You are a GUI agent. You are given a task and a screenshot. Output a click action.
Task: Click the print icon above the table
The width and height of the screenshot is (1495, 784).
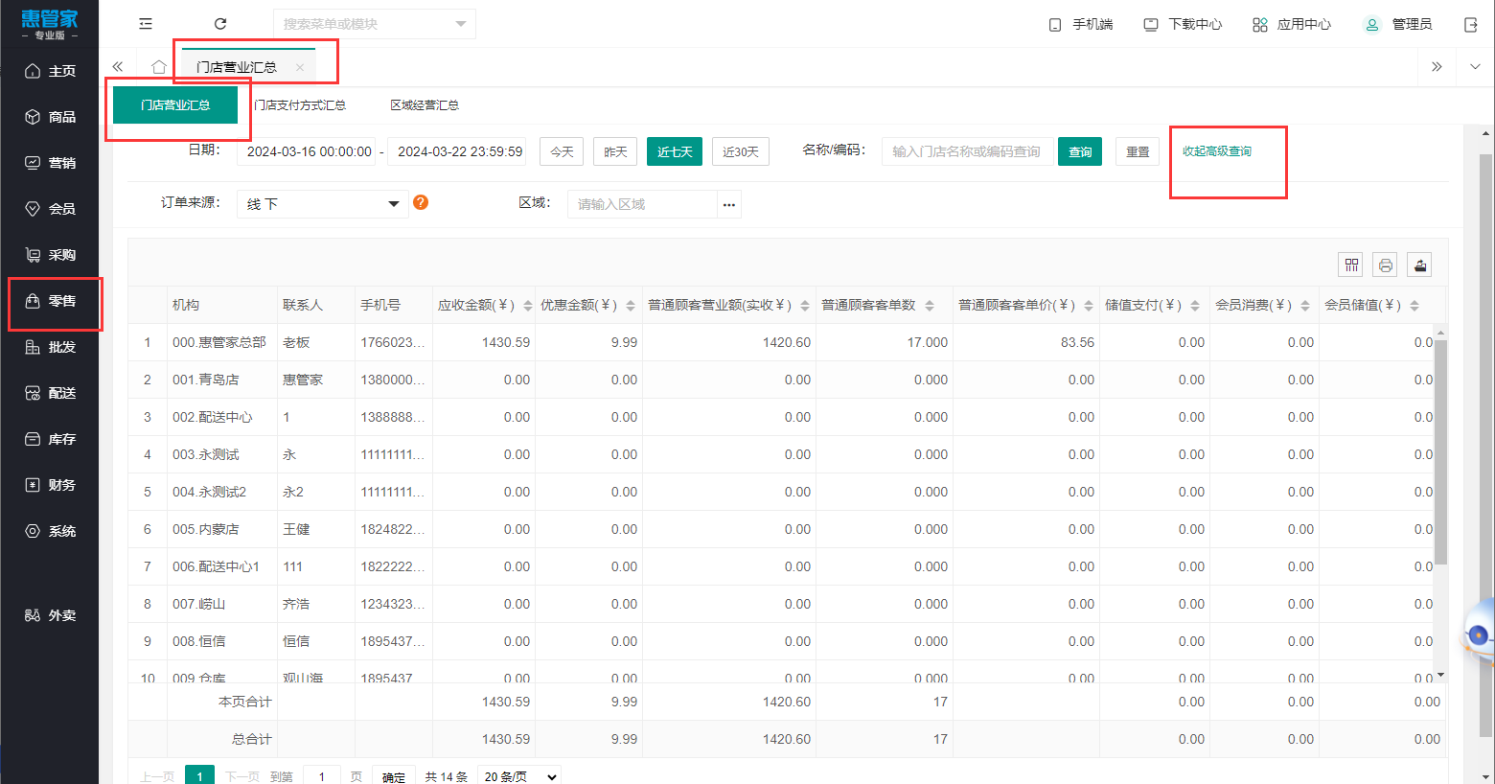(1385, 265)
